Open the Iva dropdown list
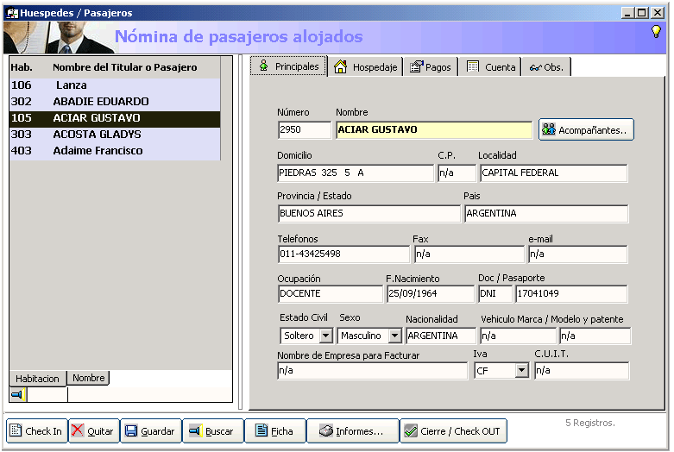The height and width of the screenshot is (452, 674). click(521, 371)
